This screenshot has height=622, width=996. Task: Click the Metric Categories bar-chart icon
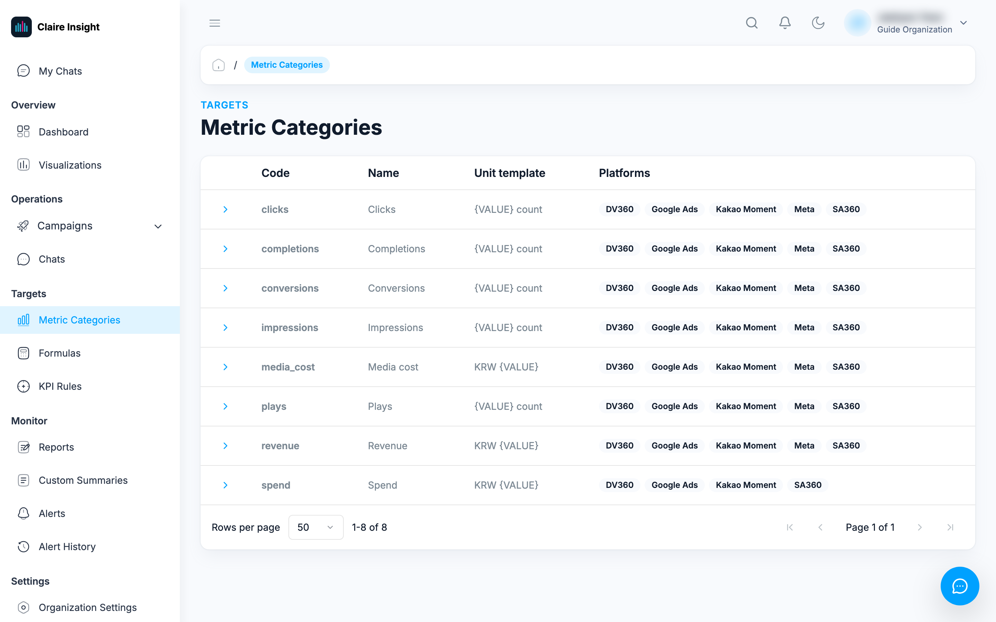coord(24,320)
